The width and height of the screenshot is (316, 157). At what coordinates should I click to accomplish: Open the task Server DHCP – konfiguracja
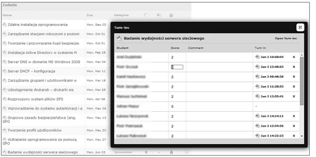(x=31, y=71)
